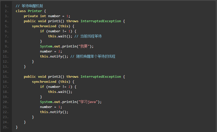Click the condition 'if (number != 1) {'
Viewport: 217px width, 132px height.
(58, 31)
